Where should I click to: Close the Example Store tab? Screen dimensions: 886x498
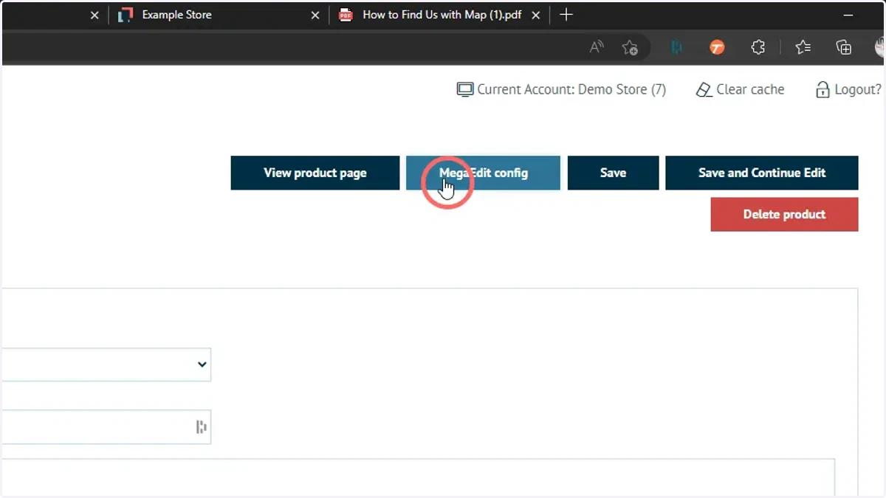(315, 15)
